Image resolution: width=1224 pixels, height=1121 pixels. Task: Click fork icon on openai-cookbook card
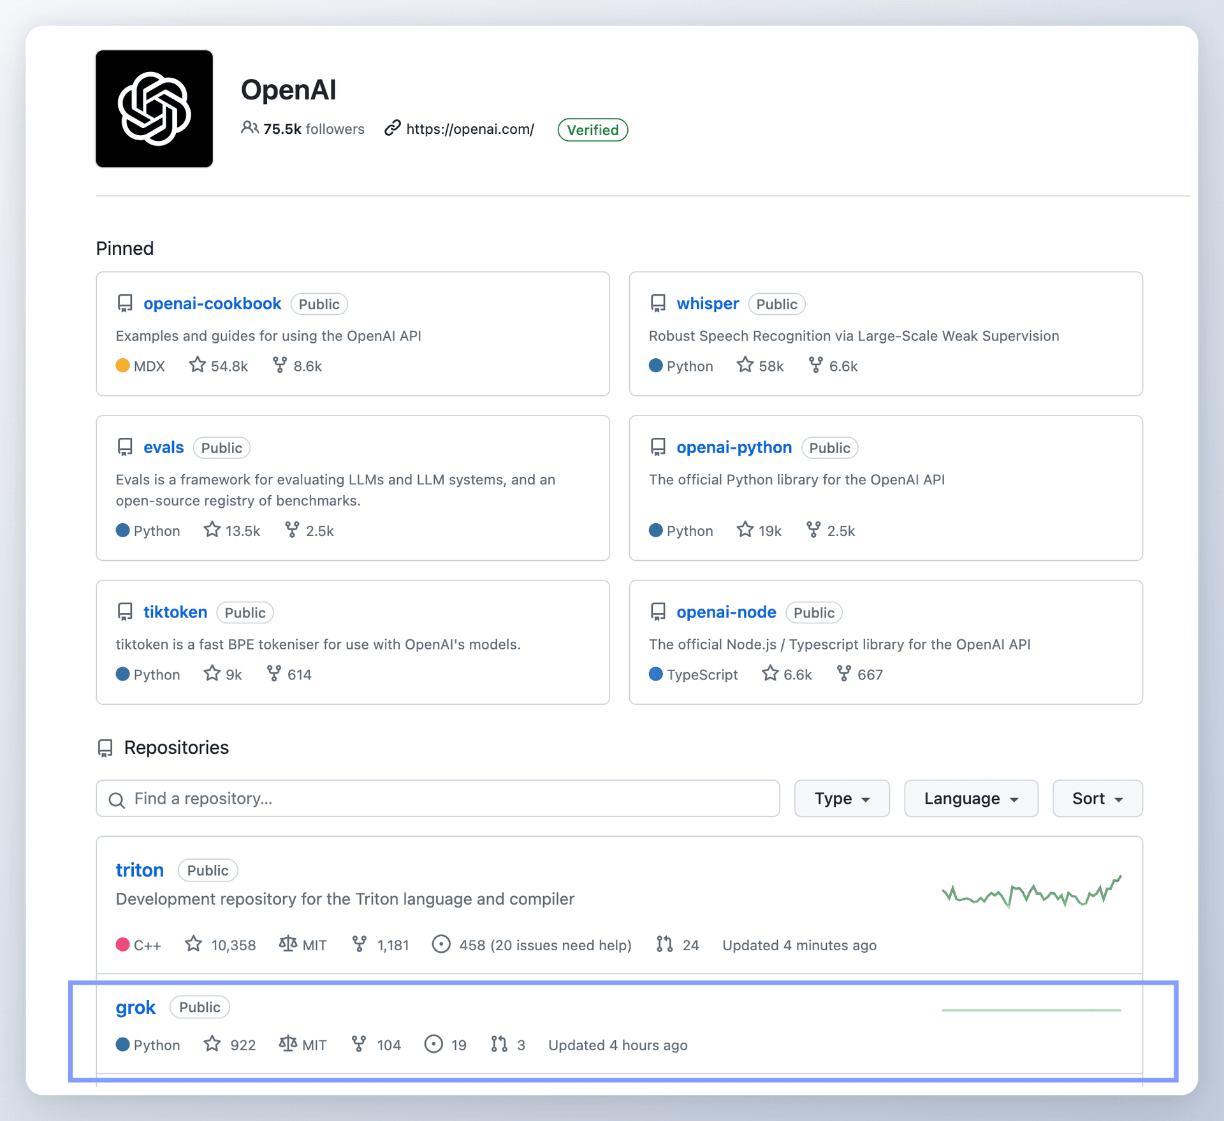(x=279, y=365)
